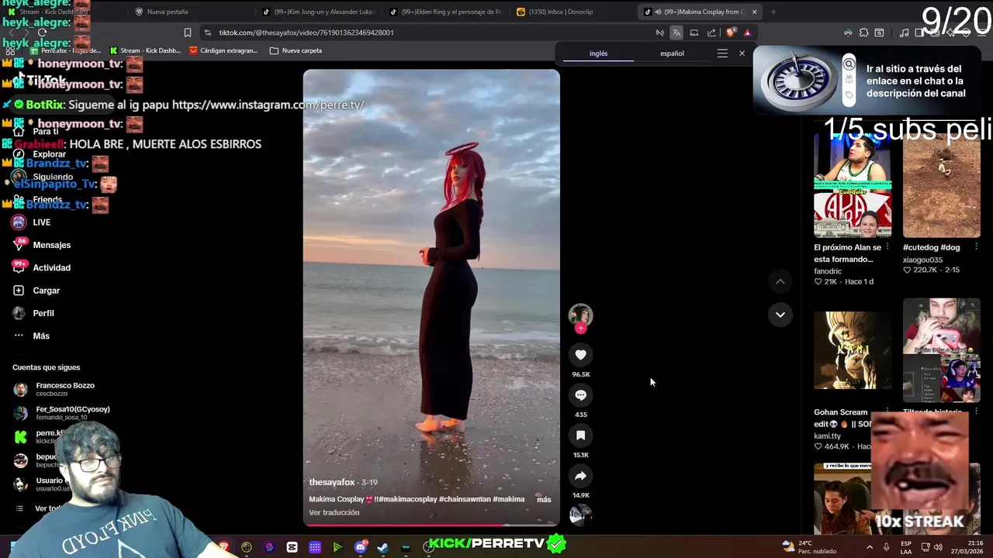Go to previous video with up arrow
Image resolution: width=993 pixels, height=558 pixels.
[x=780, y=282]
